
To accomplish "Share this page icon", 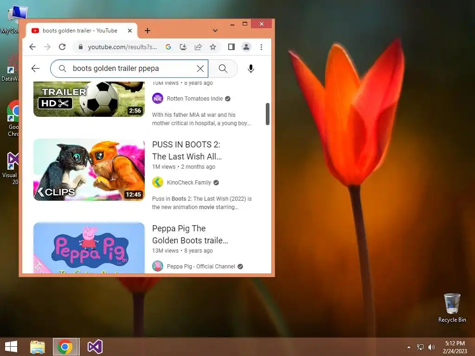I will [x=198, y=47].
